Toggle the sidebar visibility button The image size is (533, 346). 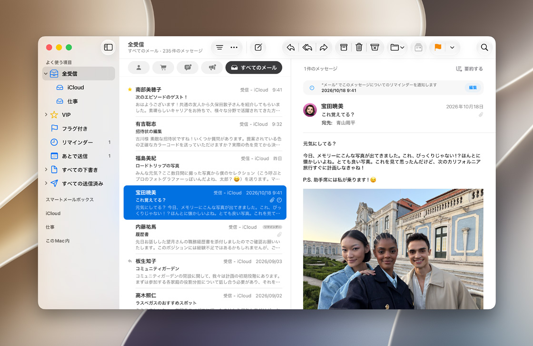coord(108,47)
